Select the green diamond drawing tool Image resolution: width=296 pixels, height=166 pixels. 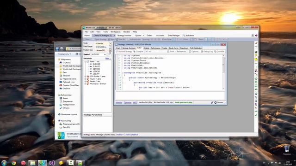pos(256,79)
